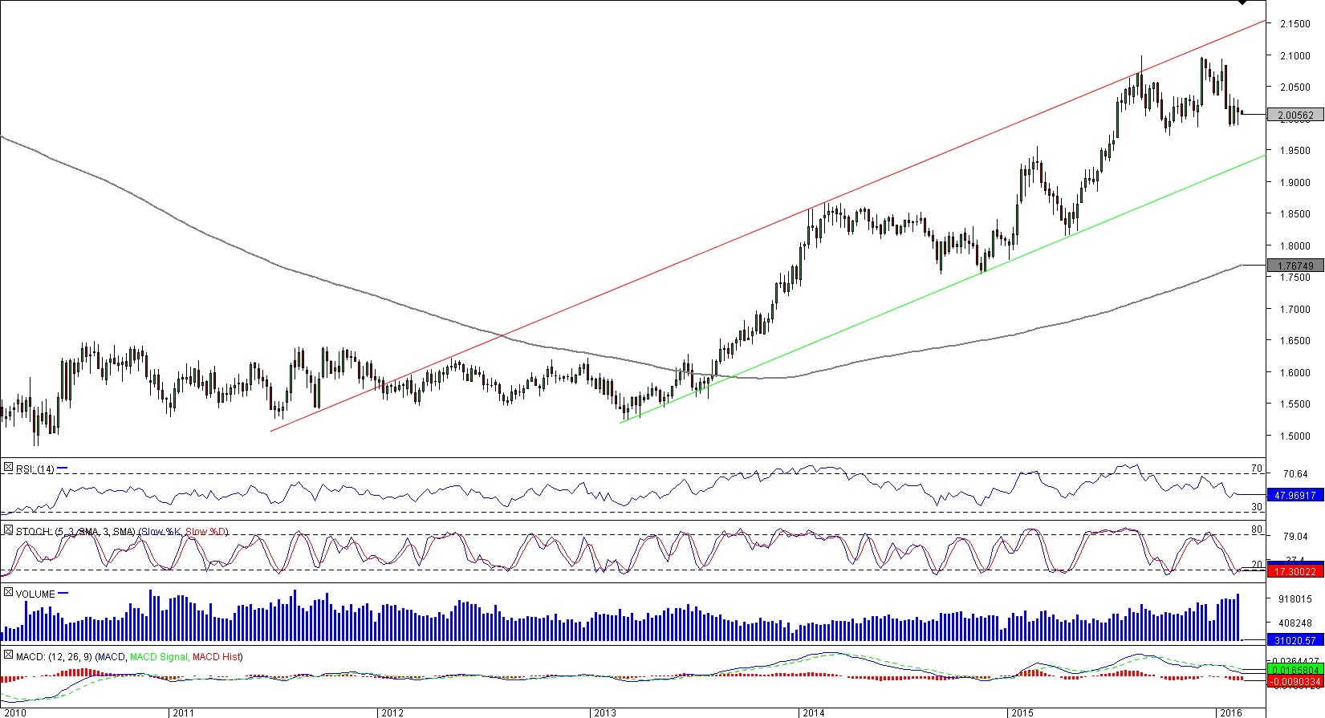Screen dimensions: 1325x718
Task: Click the 2016 label on the time axis
Action: click(x=1230, y=712)
